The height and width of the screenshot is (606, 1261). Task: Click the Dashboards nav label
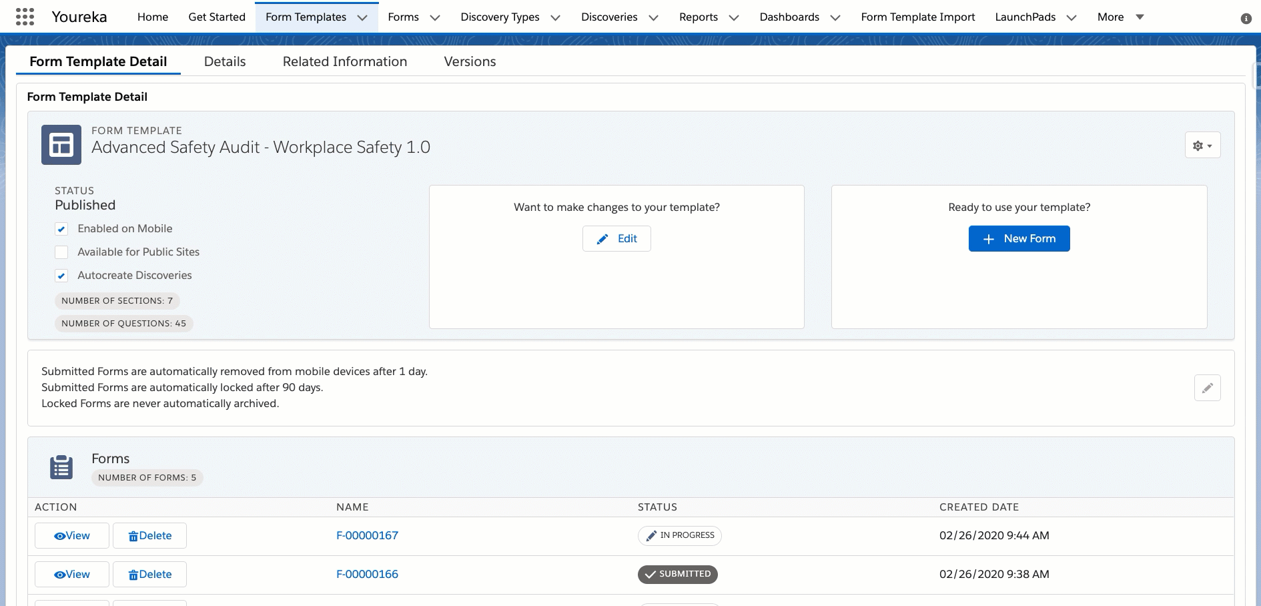pyautogui.click(x=789, y=17)
